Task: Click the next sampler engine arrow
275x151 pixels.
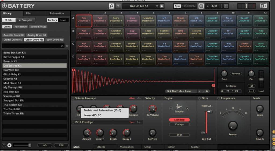Action: point(187,108)
